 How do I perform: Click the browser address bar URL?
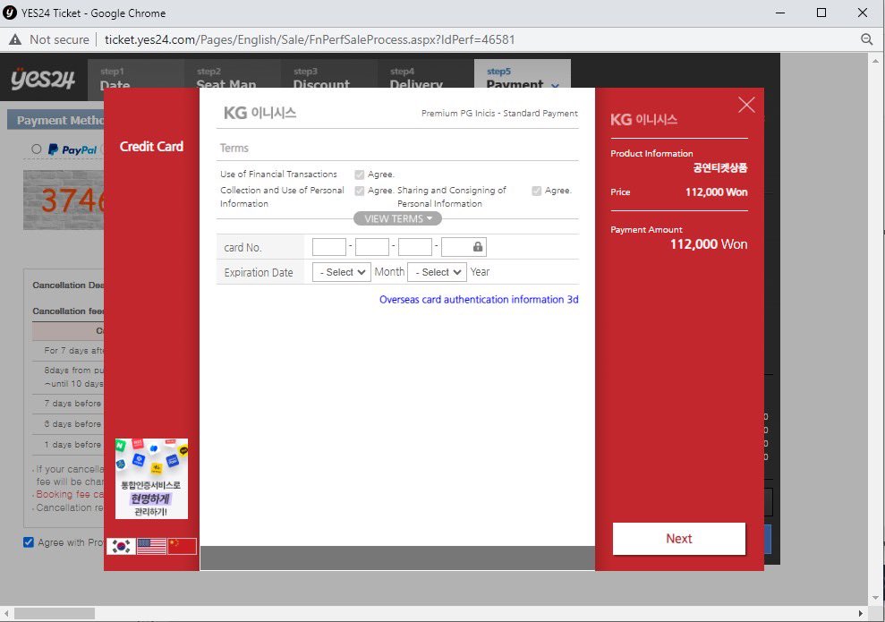(x=310, y=39)
